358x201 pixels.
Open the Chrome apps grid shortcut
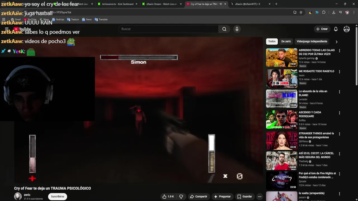point(4,20)
